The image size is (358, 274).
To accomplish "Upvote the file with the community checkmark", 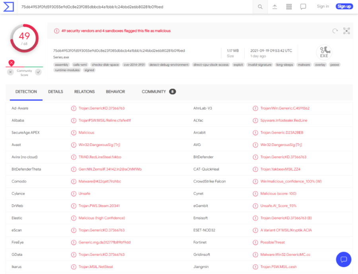I will pyautogui.click(x=38, y=72).
